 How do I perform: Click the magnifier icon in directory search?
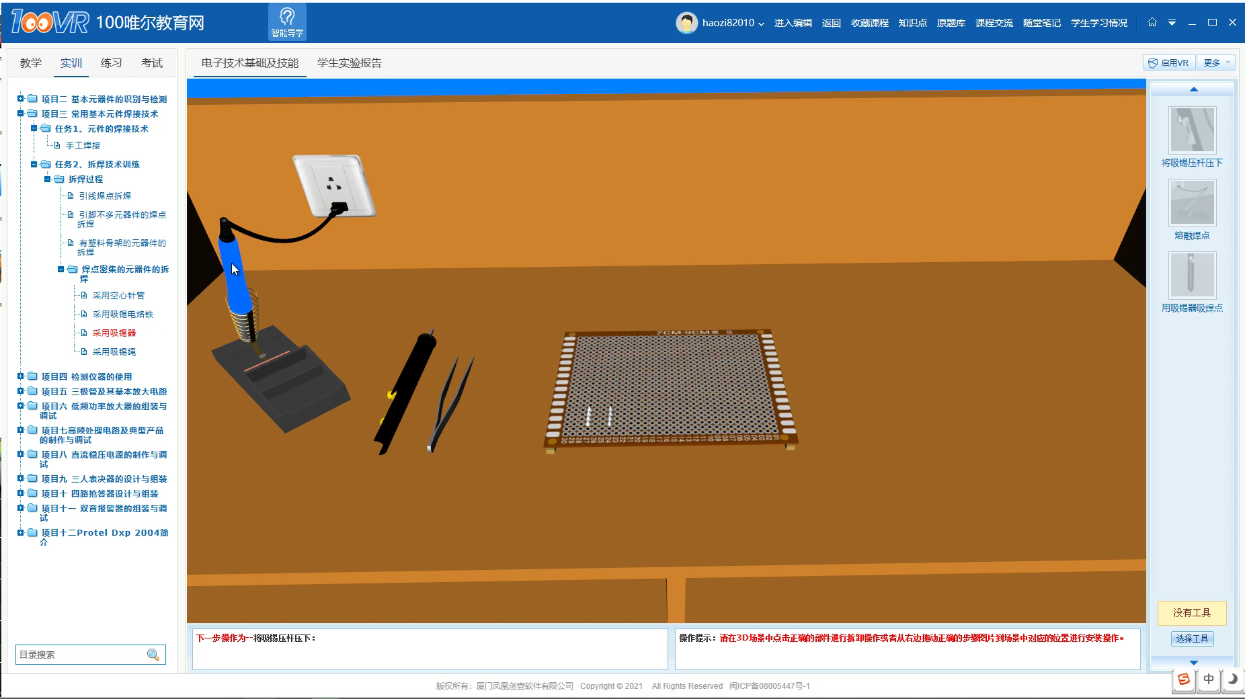point(153,655)
